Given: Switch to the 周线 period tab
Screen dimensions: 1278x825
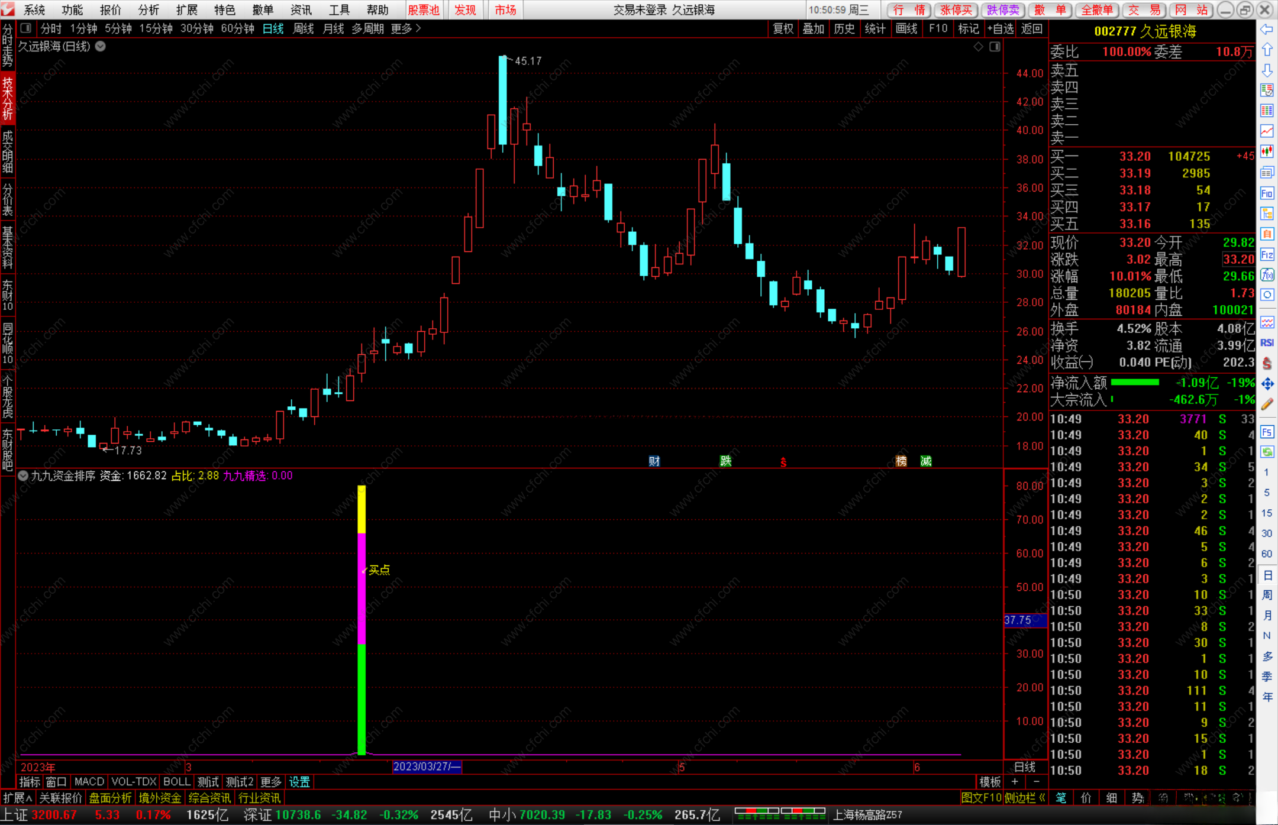Looking at the screenshot, I should 303,28.
